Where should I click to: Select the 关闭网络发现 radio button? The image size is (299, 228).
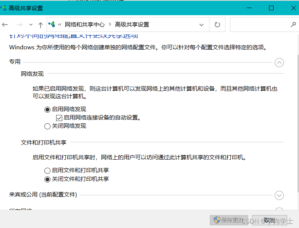pyautogui.click(x=47, y=126)
